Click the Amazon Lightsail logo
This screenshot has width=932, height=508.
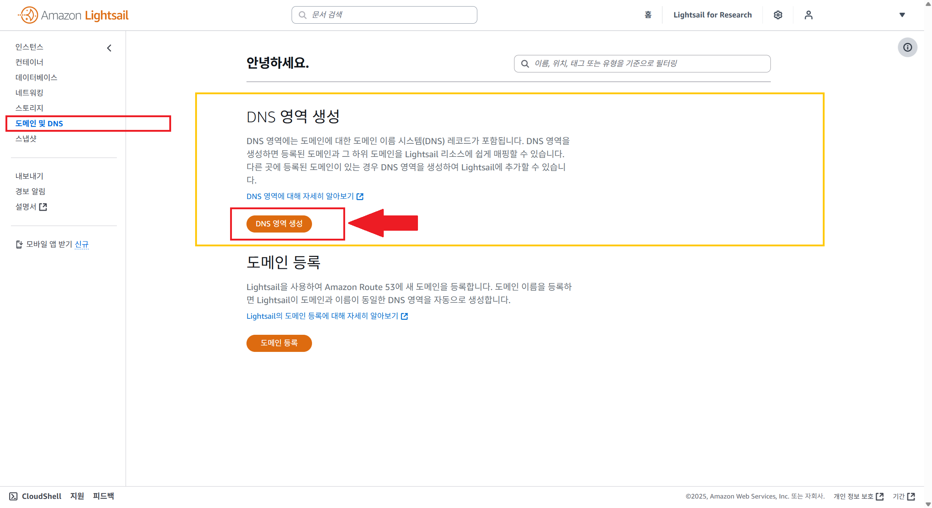[73, 15]
